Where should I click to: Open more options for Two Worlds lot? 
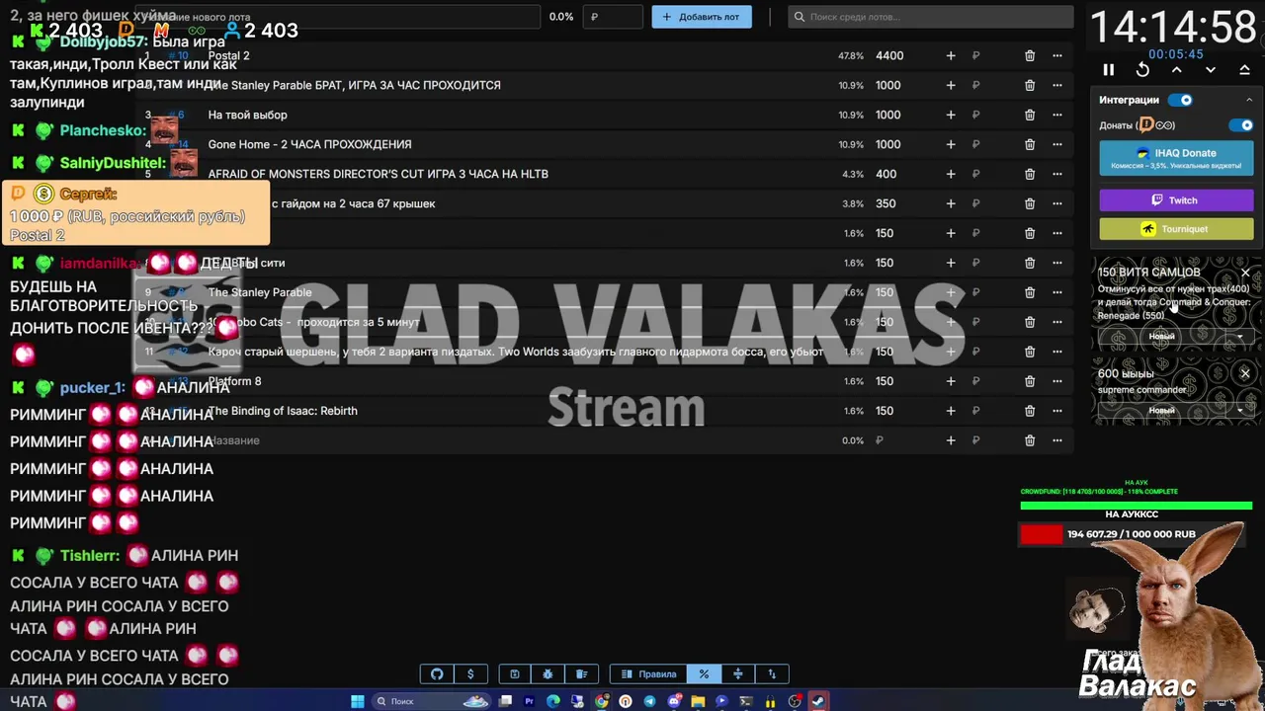1057,352
